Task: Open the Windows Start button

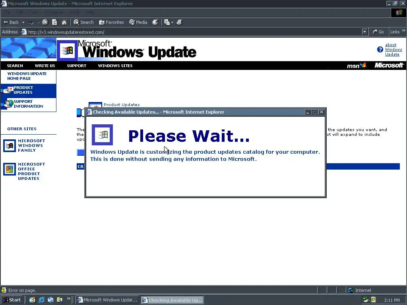Action: point(12,300)
